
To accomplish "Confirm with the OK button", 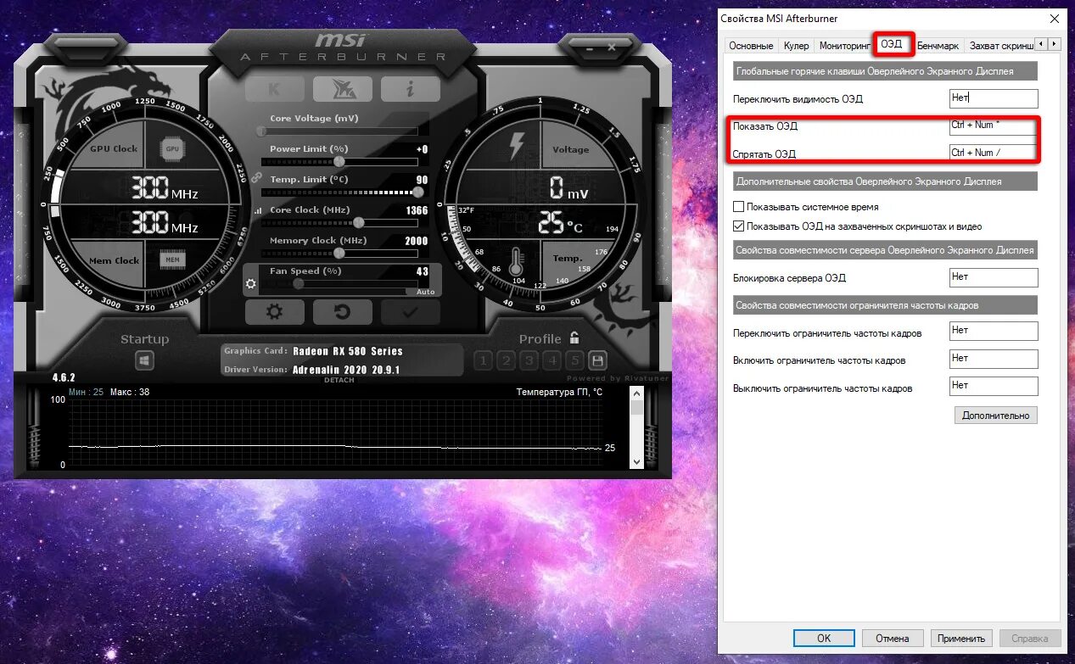I will coord(824,639).
